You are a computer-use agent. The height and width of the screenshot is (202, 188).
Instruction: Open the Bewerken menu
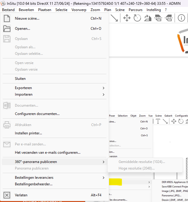pos(26,10)
